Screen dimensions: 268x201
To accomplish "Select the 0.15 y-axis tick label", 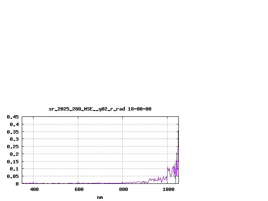I will (13, 162).
